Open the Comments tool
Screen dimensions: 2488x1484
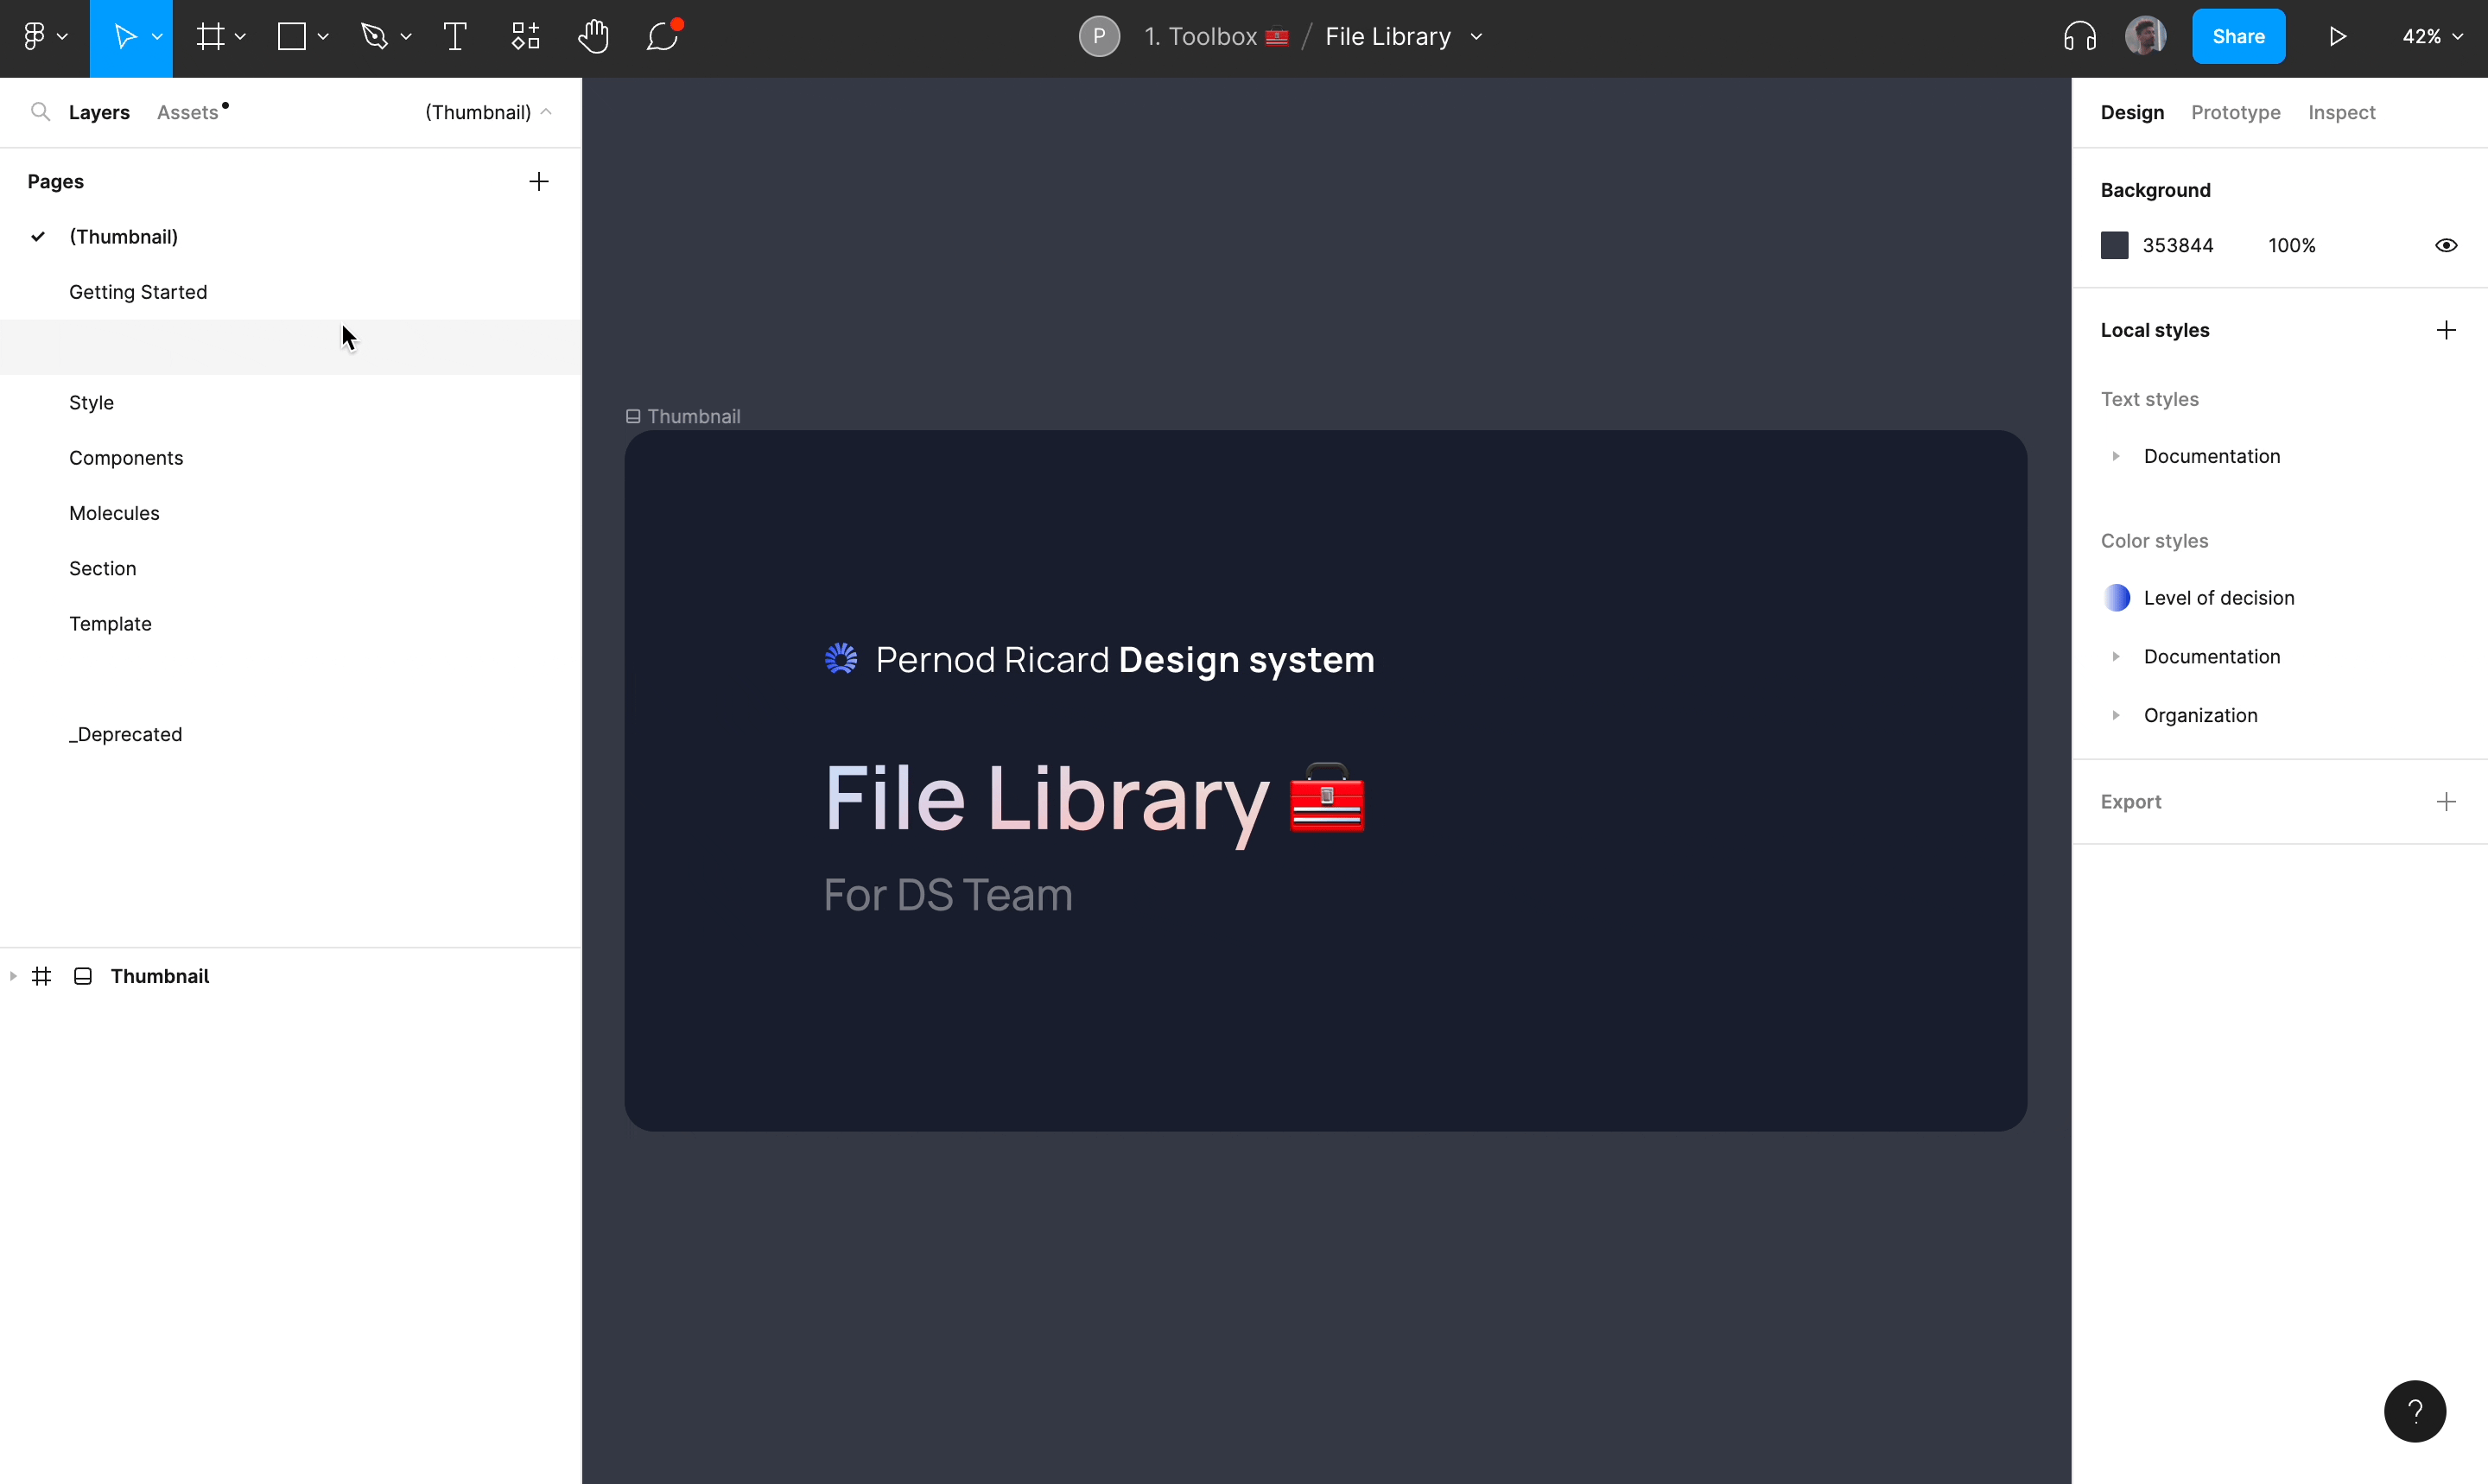[662, 37]
